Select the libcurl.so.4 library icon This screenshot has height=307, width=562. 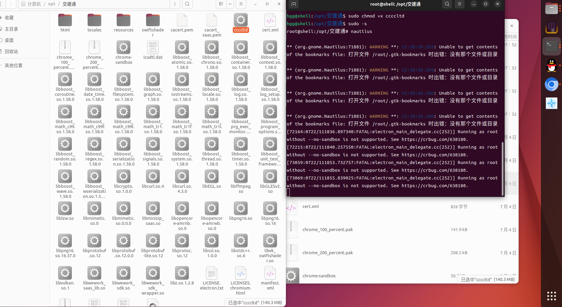153,176
